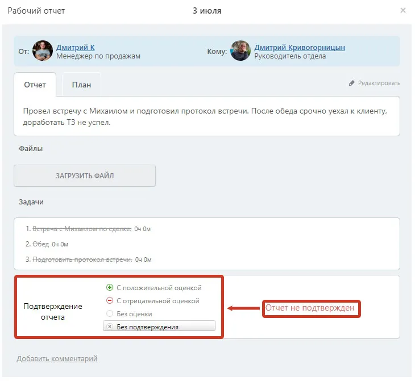Select the Без подтверждения option

pos(159,326)
